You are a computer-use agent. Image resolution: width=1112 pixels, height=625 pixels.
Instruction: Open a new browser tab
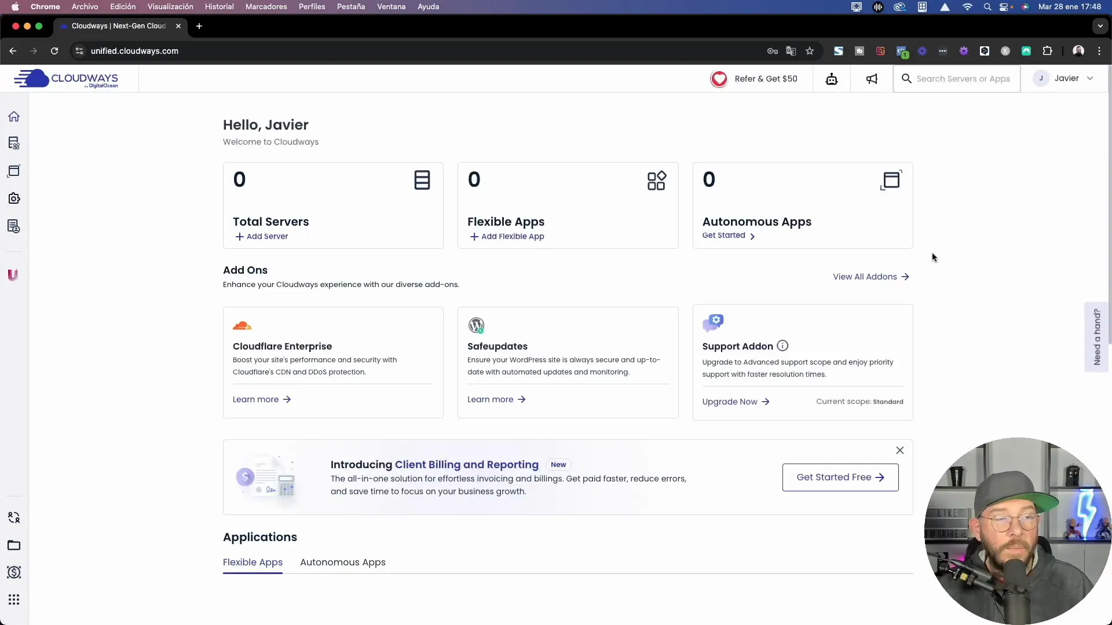(x=199, y=26)
